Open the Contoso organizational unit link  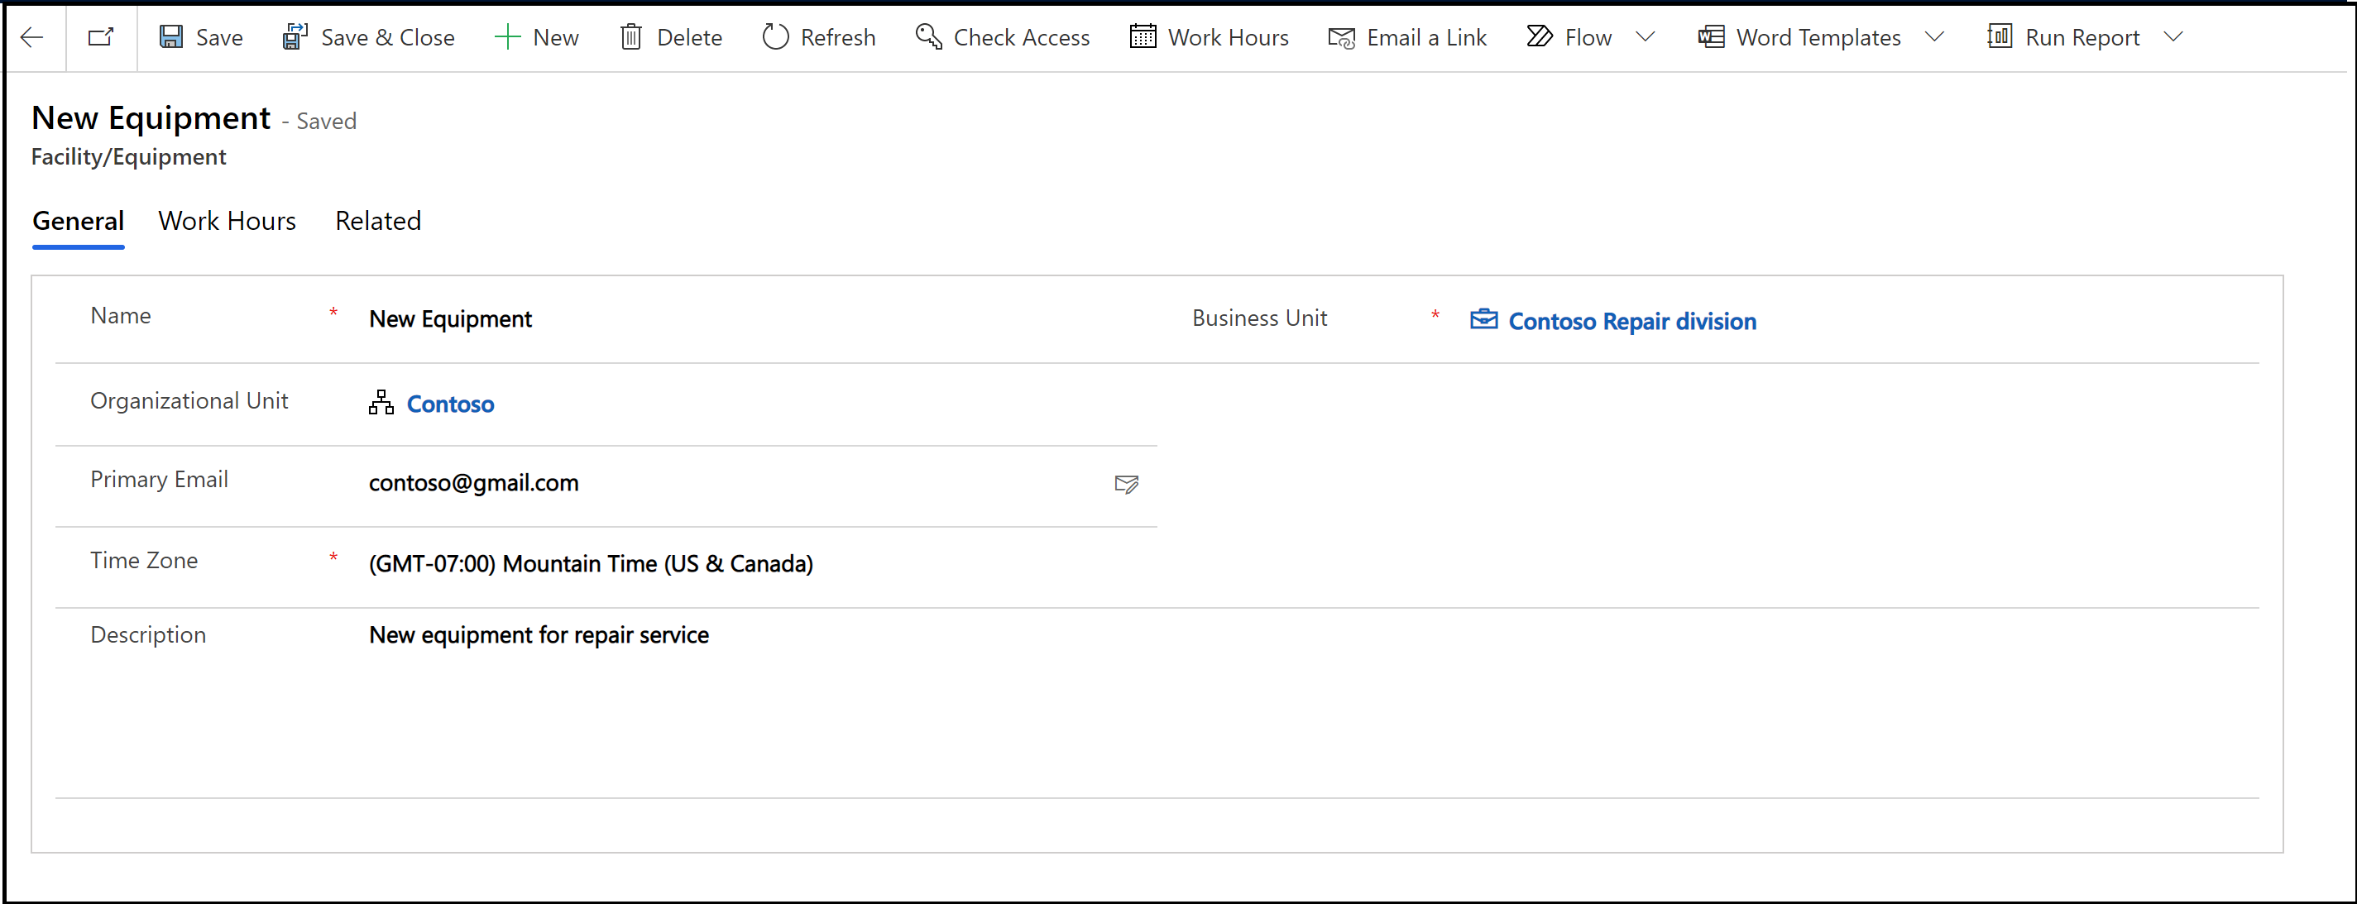pyautogui.click(x=451, y=404)
